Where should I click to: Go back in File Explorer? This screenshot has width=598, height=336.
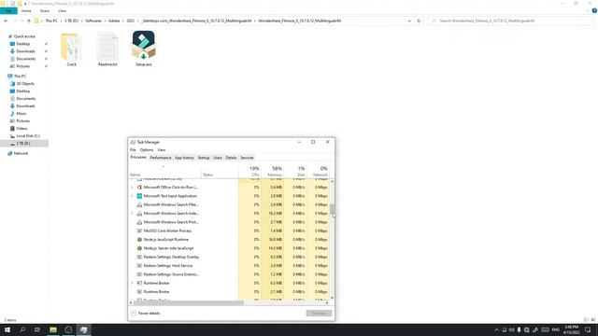coord(6,21)
